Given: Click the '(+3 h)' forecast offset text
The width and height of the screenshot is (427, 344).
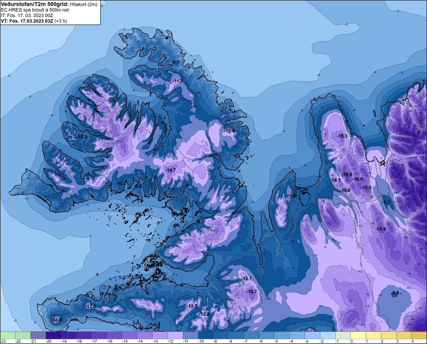Looking at the screenshot, I should 61,21.
